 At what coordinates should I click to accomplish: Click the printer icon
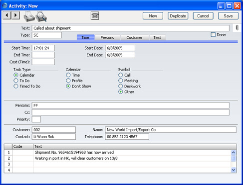coord(29,16)
